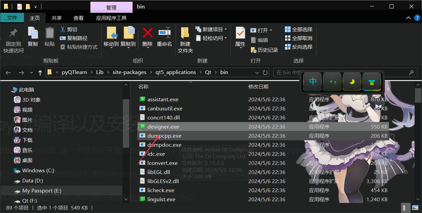Open the Open (打开) dropdown in ribbon
422x213 pixels.
[261, 30]
